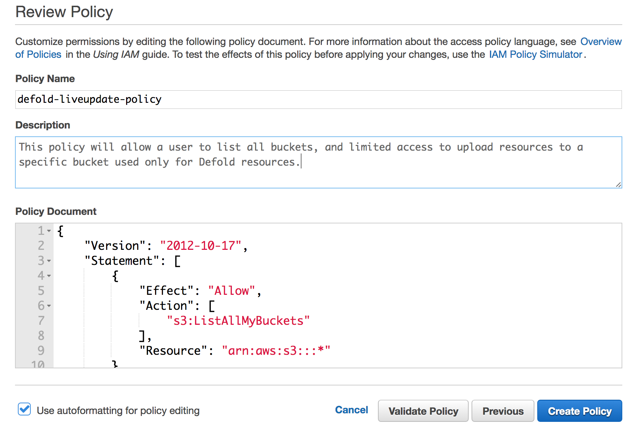The height and width of the screenshot is (429, 633).
Task: Cancel the policy review
Action: pos(352,410)
